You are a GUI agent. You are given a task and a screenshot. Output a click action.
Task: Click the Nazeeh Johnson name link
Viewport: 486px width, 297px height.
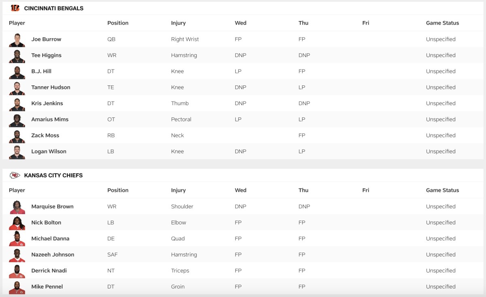(x=53, y=255)
